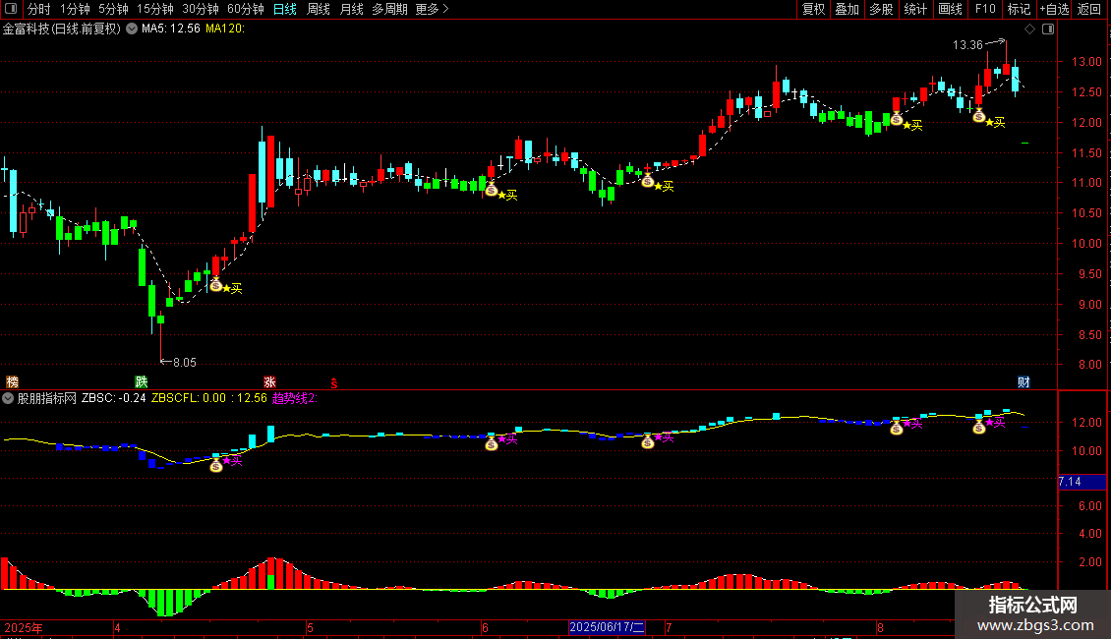Open the 多股 multi-stock view
The height and width of the screenshot is (639, 1111).
[881, 9]
